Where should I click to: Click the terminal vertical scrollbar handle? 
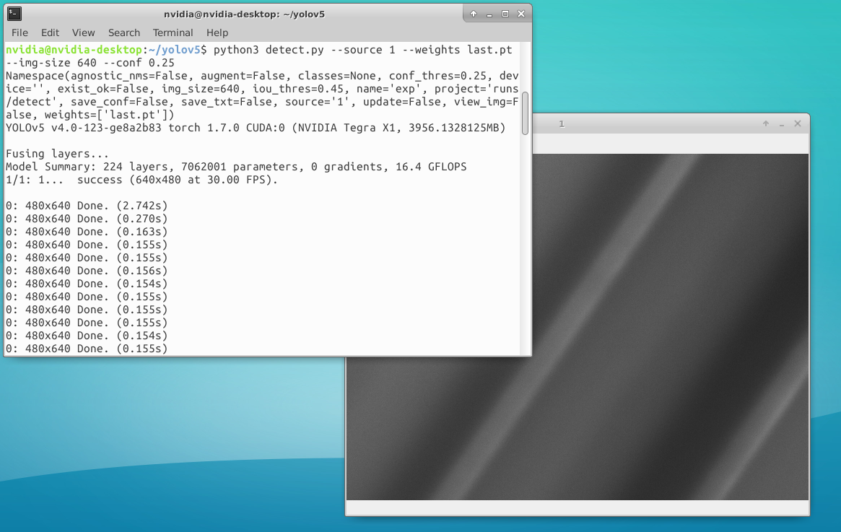pyautogui.click(x=525, y=113)
